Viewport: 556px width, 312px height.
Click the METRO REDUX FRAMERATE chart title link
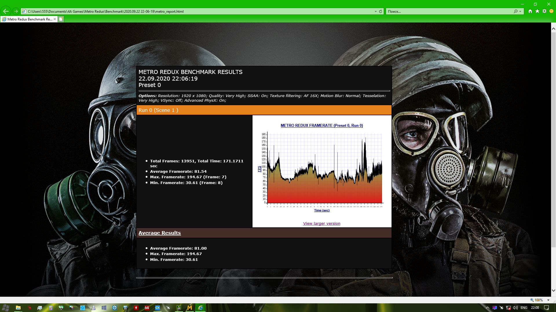321,125
